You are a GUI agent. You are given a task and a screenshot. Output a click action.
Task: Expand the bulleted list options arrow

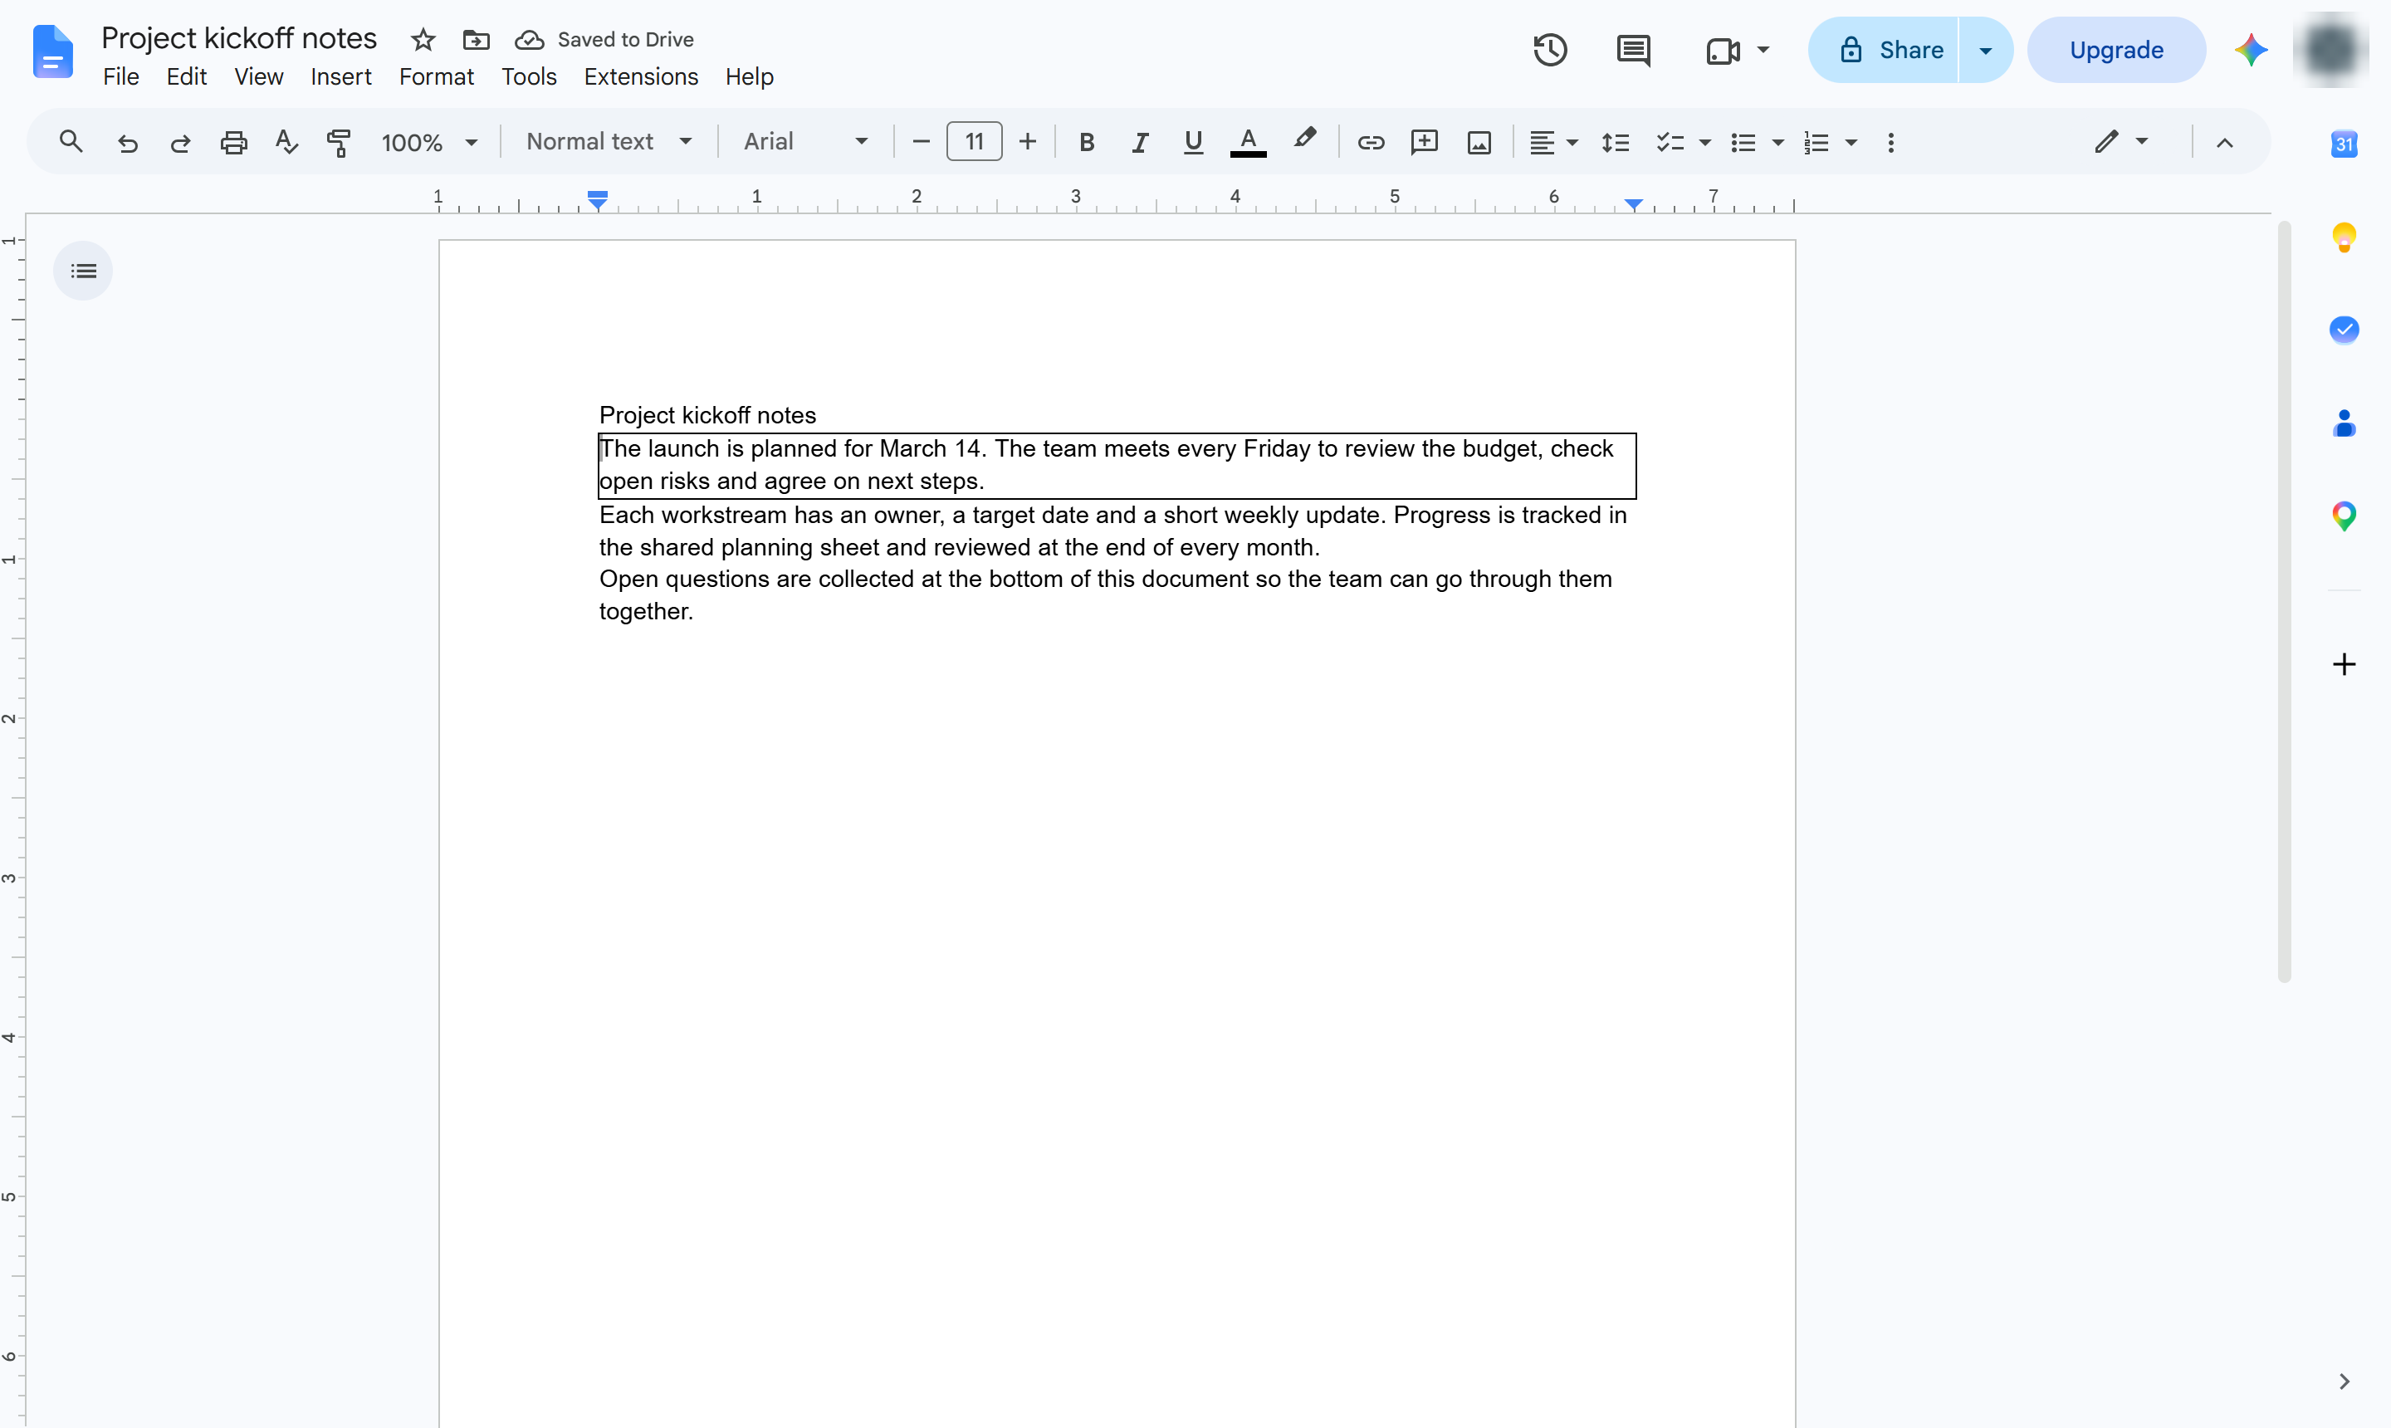tap(1777, 143)
